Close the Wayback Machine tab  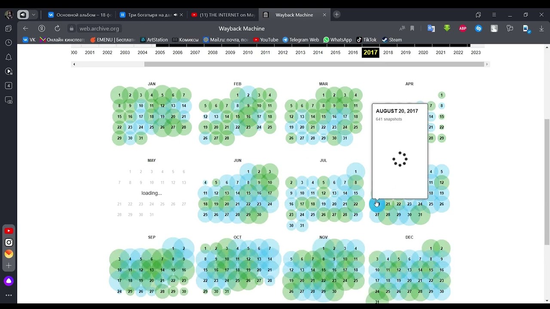(x=324, y=15)
